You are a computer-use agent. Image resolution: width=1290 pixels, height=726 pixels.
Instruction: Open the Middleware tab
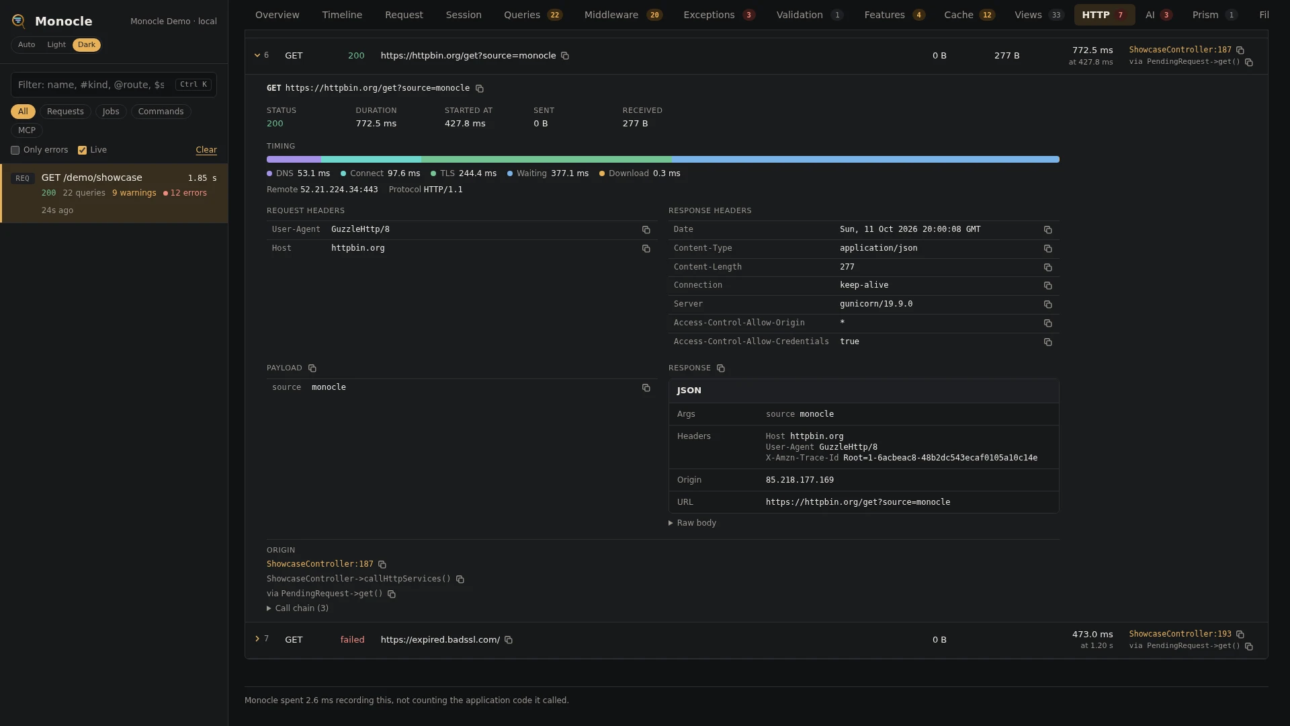click(x=623, y=15)
